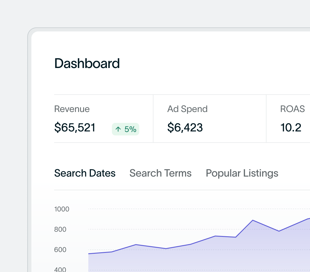Select the Search Dates tab
The width and height of the screenshot is (310, 272).
coord(85,173)
